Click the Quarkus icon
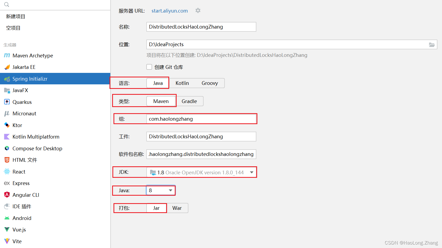This screenshot has height=248, width=442. [x=7, y=102]
